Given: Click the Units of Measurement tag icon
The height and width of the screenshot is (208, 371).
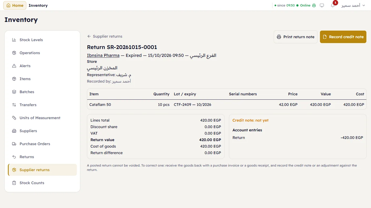Looking at the screenshot, I should pyautogui.click(x=14, y=118).
